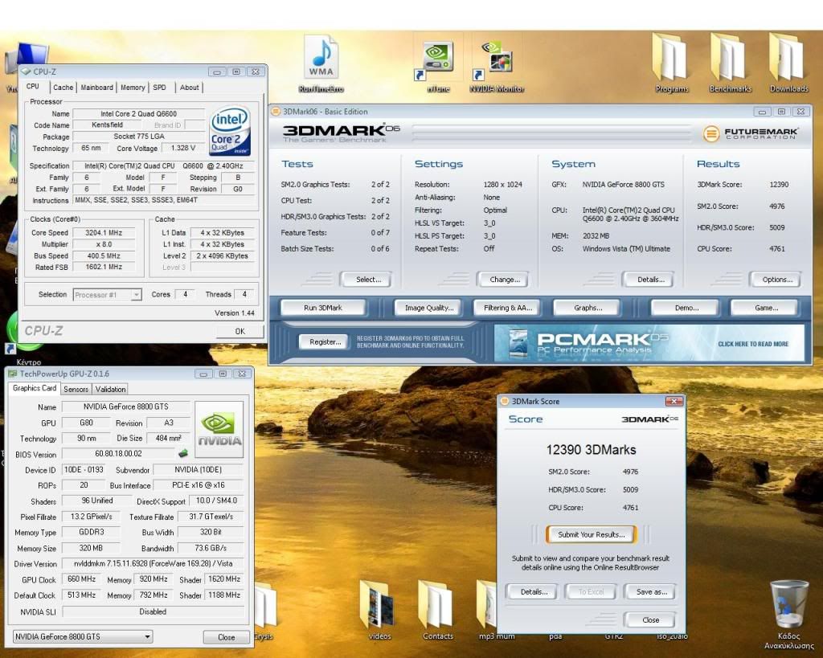This screenshot has width=823, height=658.
Task: Click the Futuremark Corporation logo in 3DMark06
Action: 751,134
